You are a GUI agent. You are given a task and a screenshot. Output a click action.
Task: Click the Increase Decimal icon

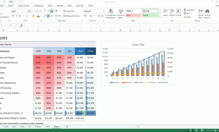[x=99, y=16]
